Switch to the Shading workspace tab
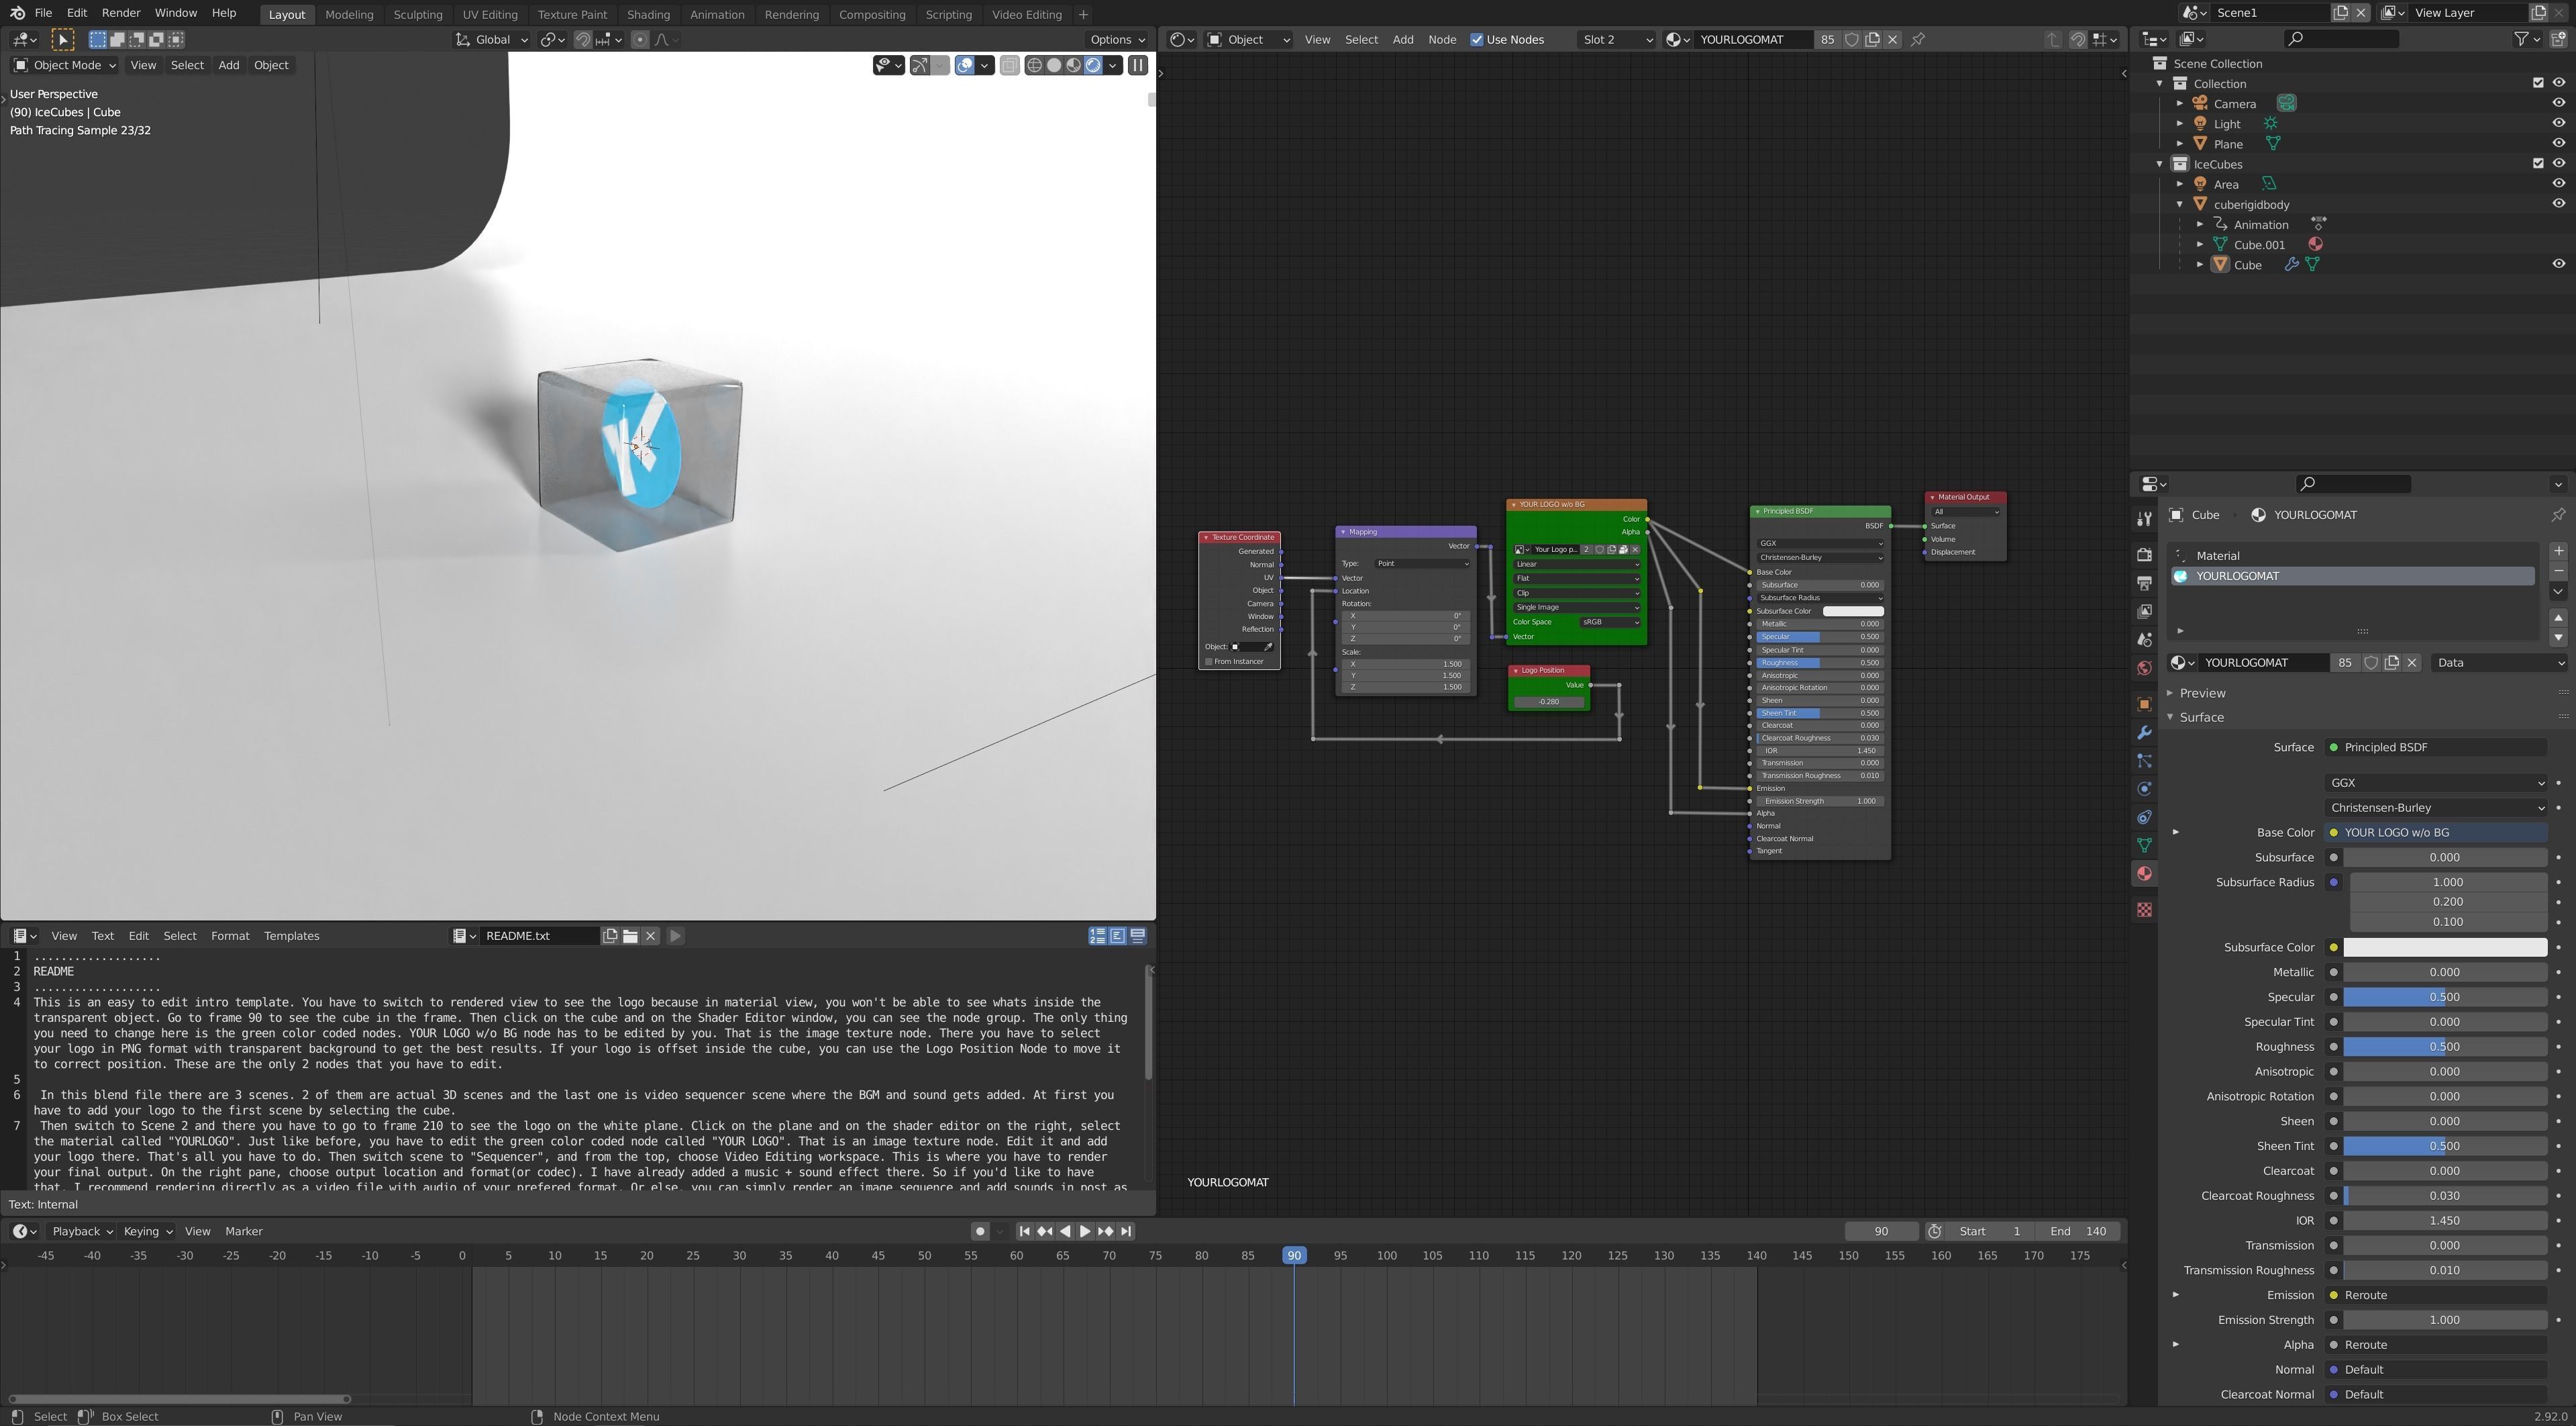This screenshot has width=2576, height=1426. 648,14
